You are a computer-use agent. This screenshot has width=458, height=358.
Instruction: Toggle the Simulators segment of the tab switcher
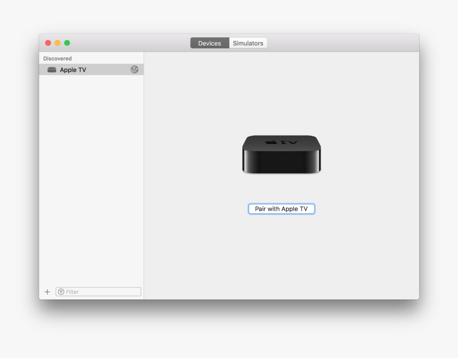click(x=248, y=43)
